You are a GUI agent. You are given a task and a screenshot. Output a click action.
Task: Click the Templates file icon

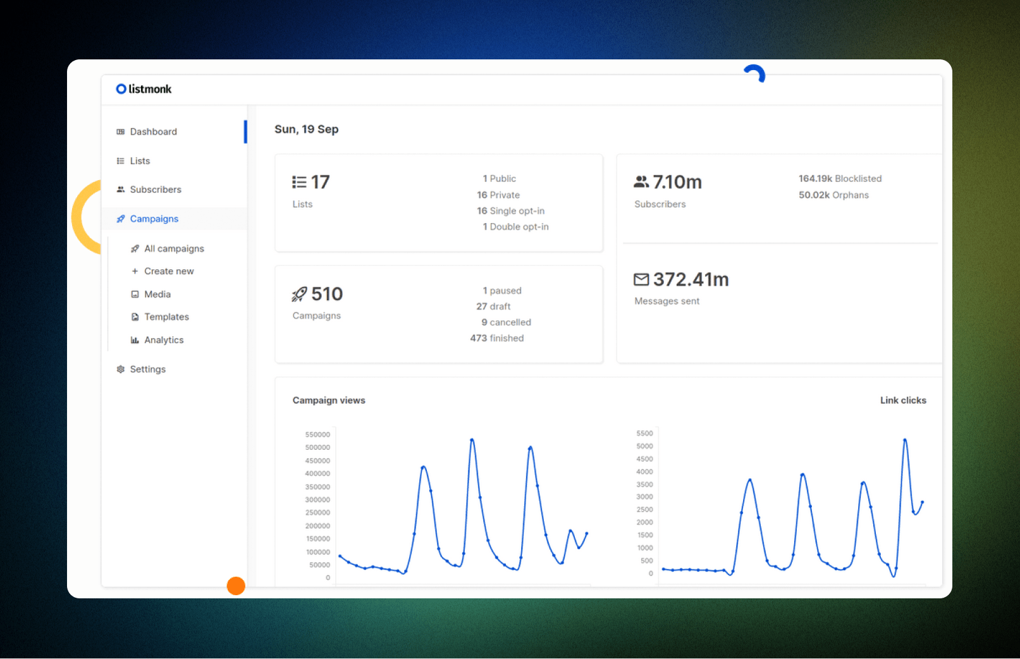[x=135, y=317]
